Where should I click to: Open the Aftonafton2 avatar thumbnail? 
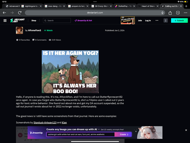[19, 30]
